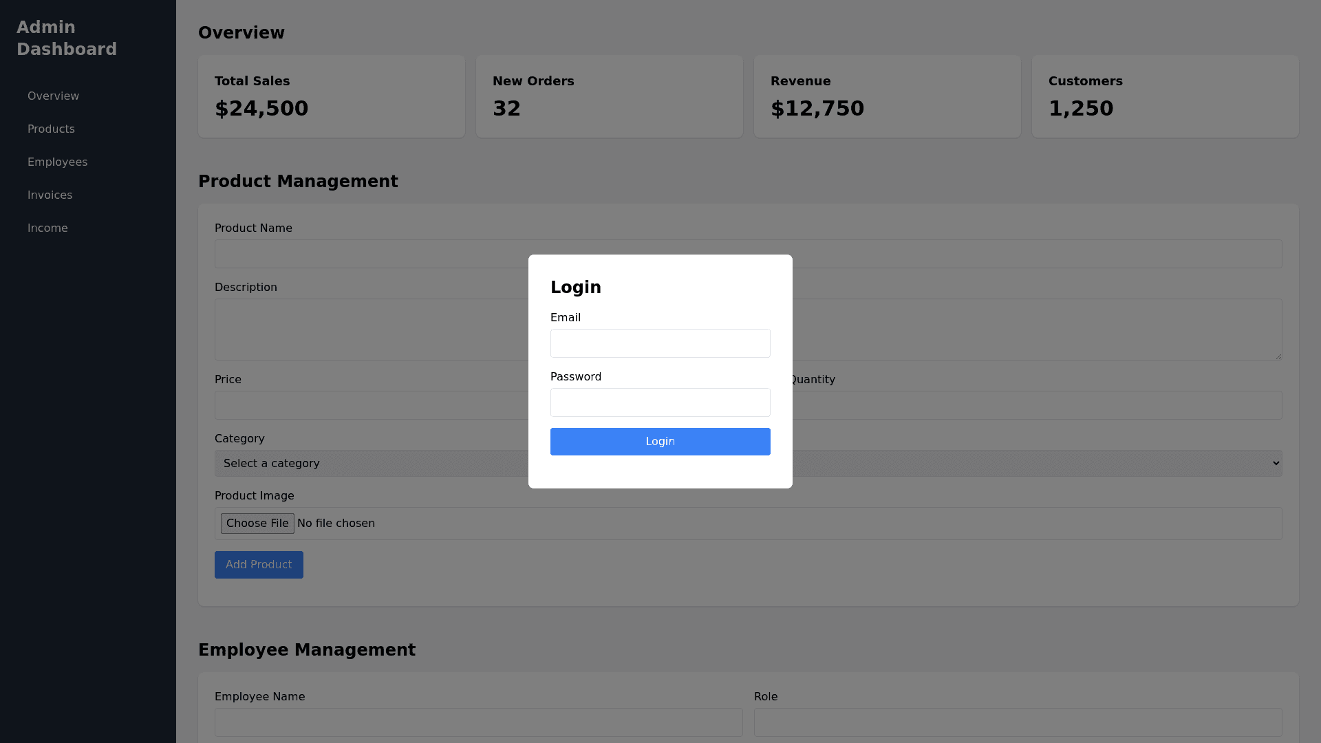Click the Admin Dashboard title in the sidebar
1321x743 pixels.
(66, 38)
